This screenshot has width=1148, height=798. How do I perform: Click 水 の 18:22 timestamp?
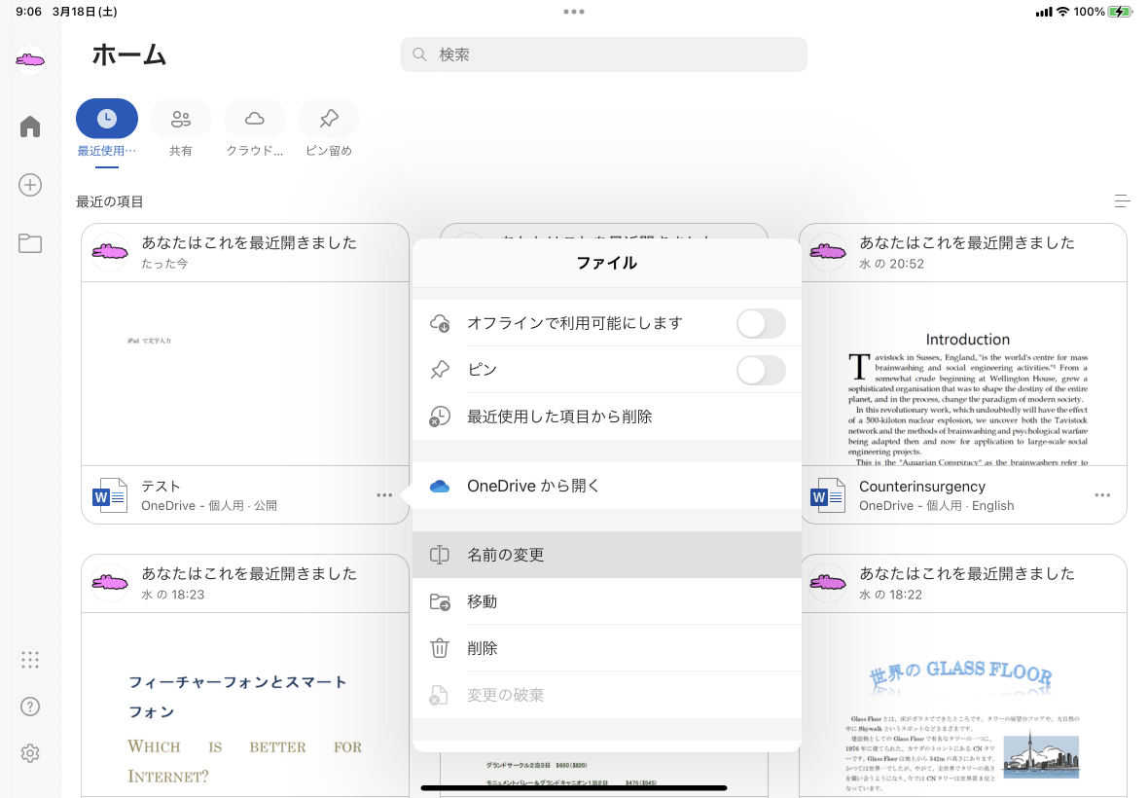(891, 595)
